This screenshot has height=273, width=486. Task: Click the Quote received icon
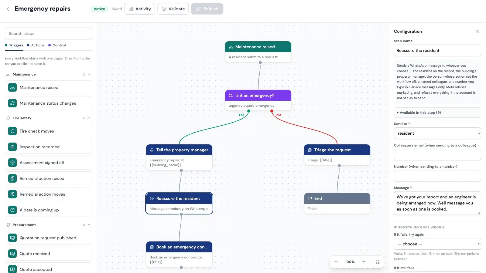click(x=12, y=254)
